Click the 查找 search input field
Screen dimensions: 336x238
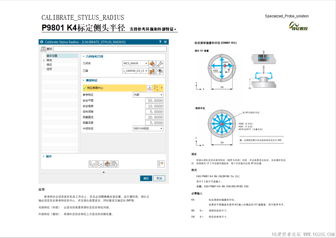click(x=110, y=49)
